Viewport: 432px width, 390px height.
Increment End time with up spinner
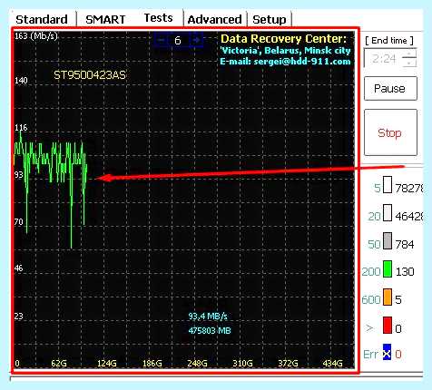click(x=410, y=54)
